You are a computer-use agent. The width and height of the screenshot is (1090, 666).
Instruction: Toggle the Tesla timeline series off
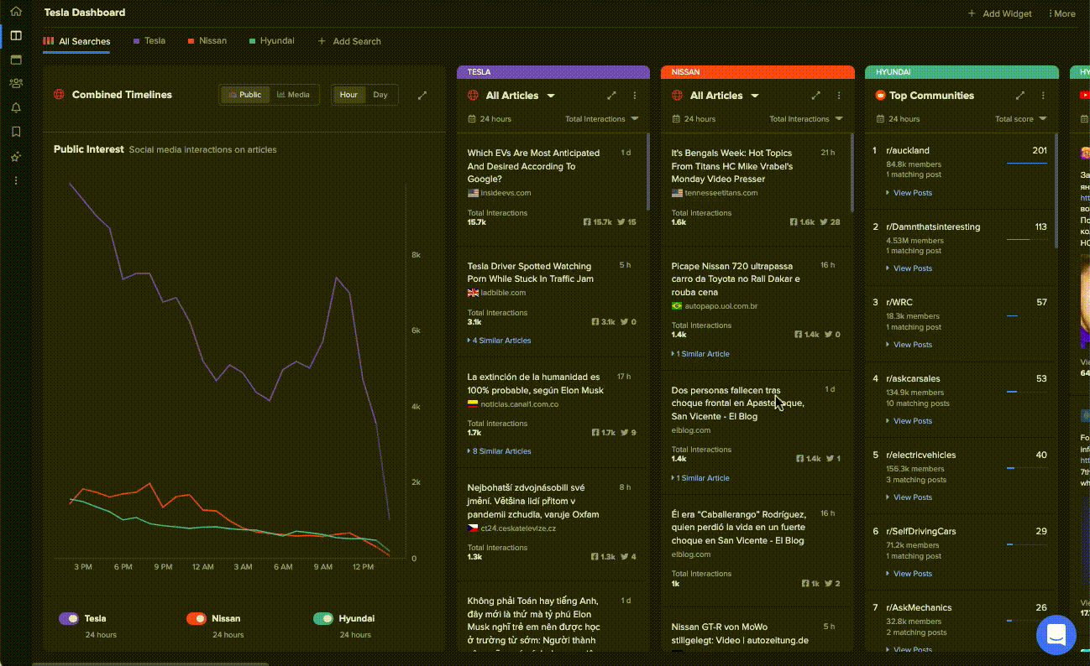click(69, 618)
